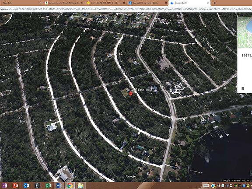Click the Bluetooth tray icon
252x189 pixels.
pyautogui.click(x=227, y=186)
